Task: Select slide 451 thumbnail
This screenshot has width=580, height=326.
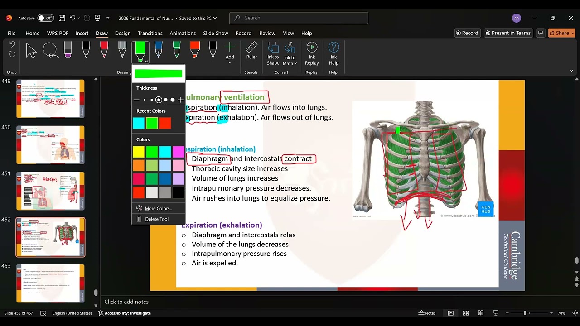Action: [50, 191]
